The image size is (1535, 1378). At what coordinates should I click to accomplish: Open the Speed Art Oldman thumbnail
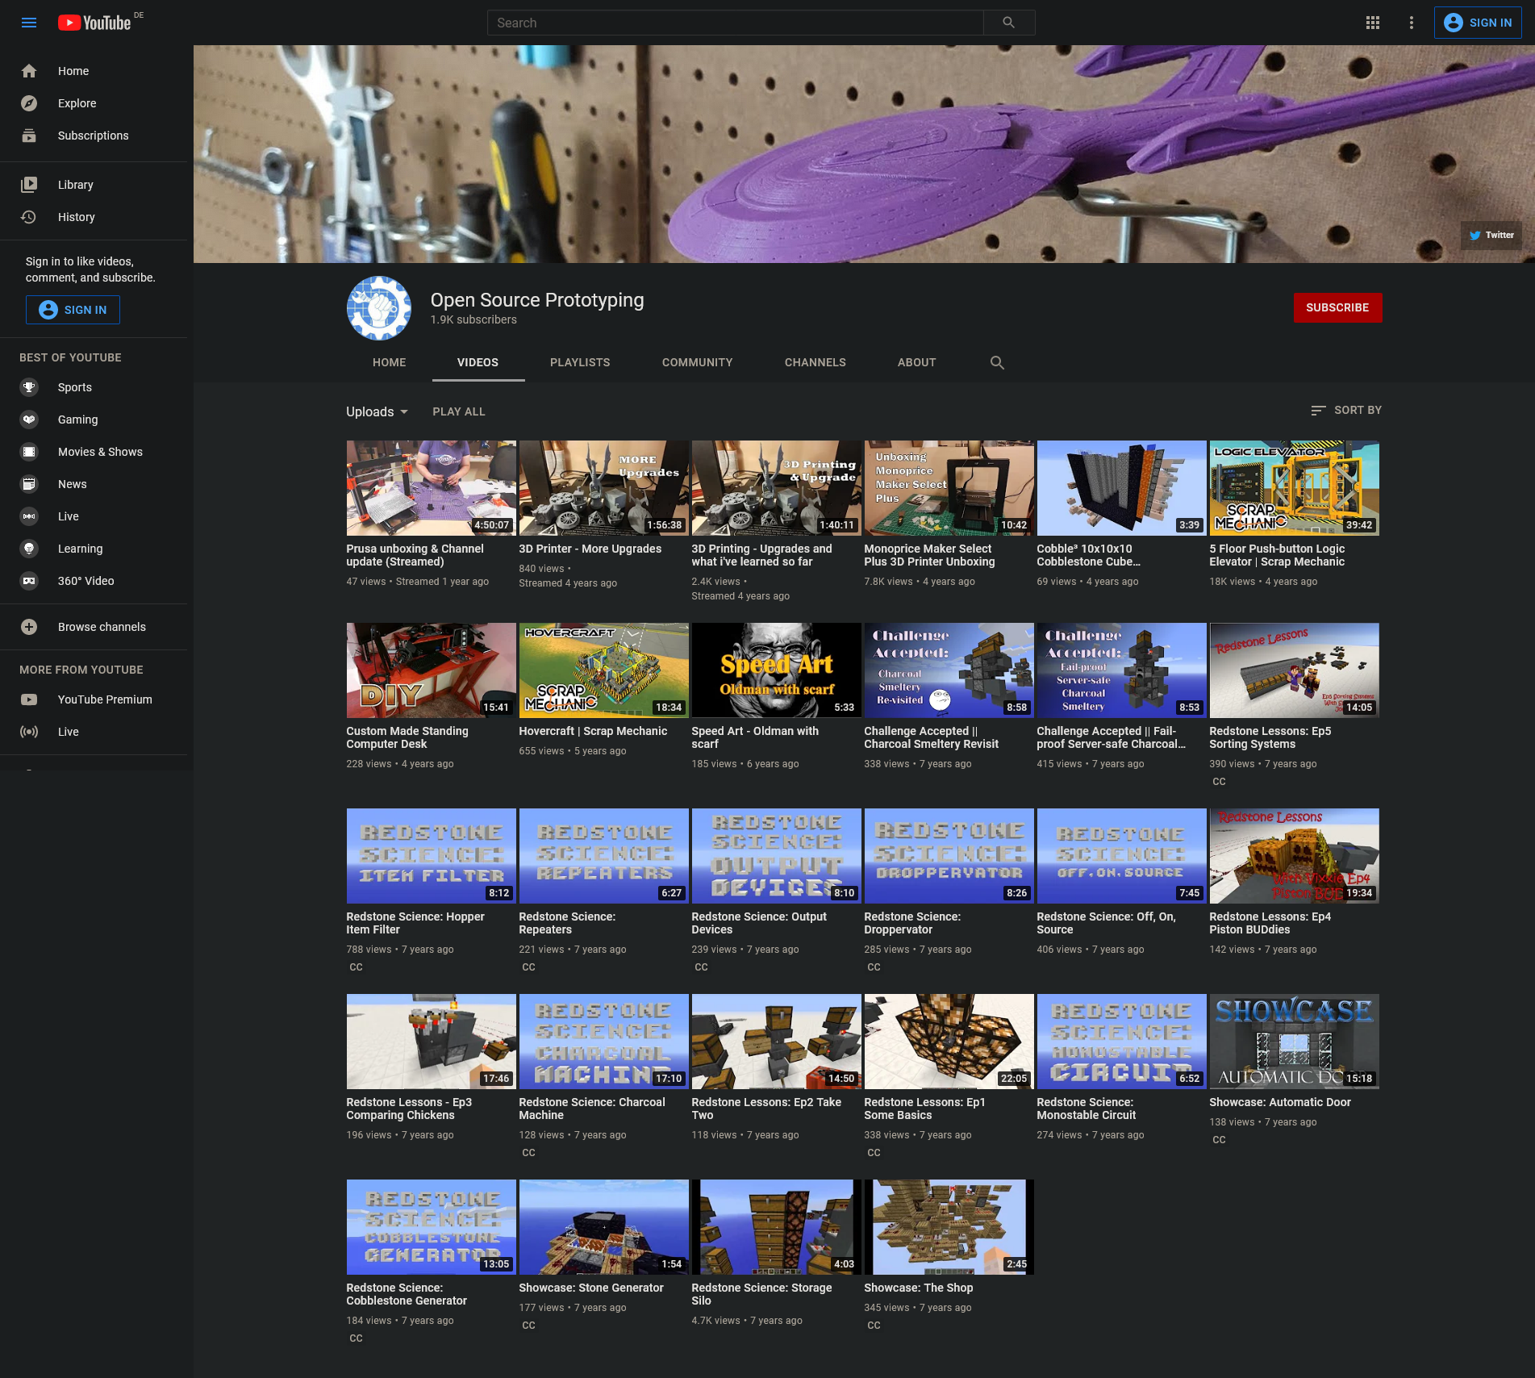[777, 670]
